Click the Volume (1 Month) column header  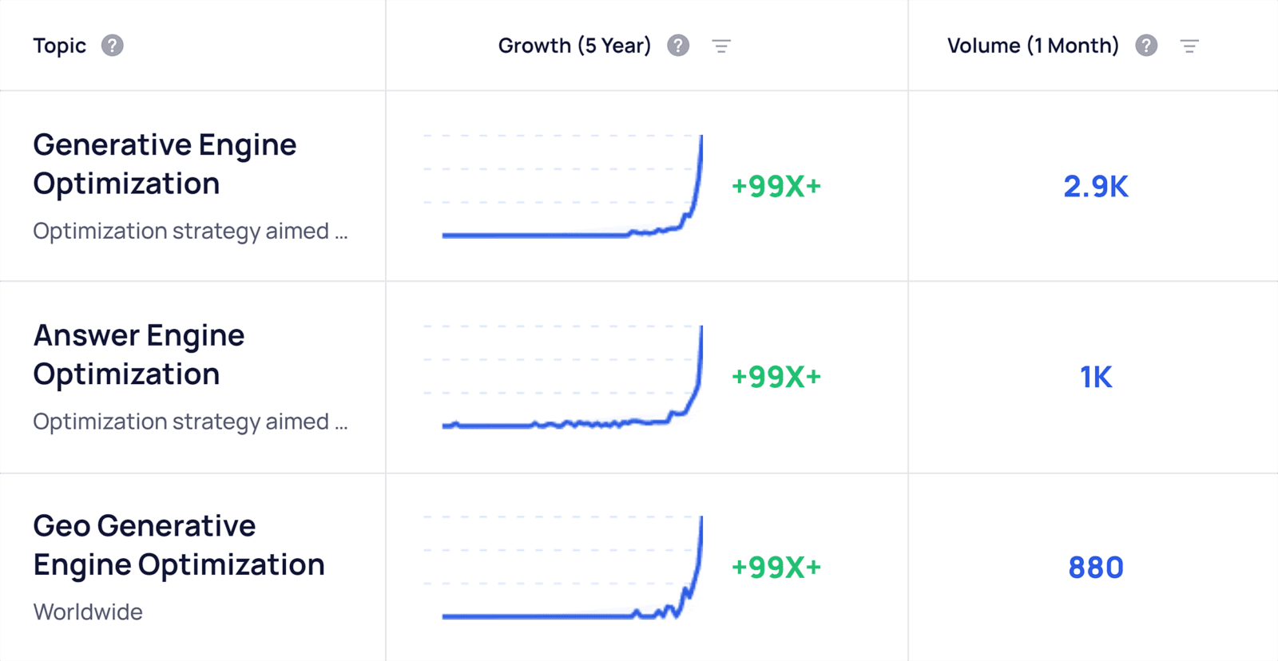click(1032, 46)
